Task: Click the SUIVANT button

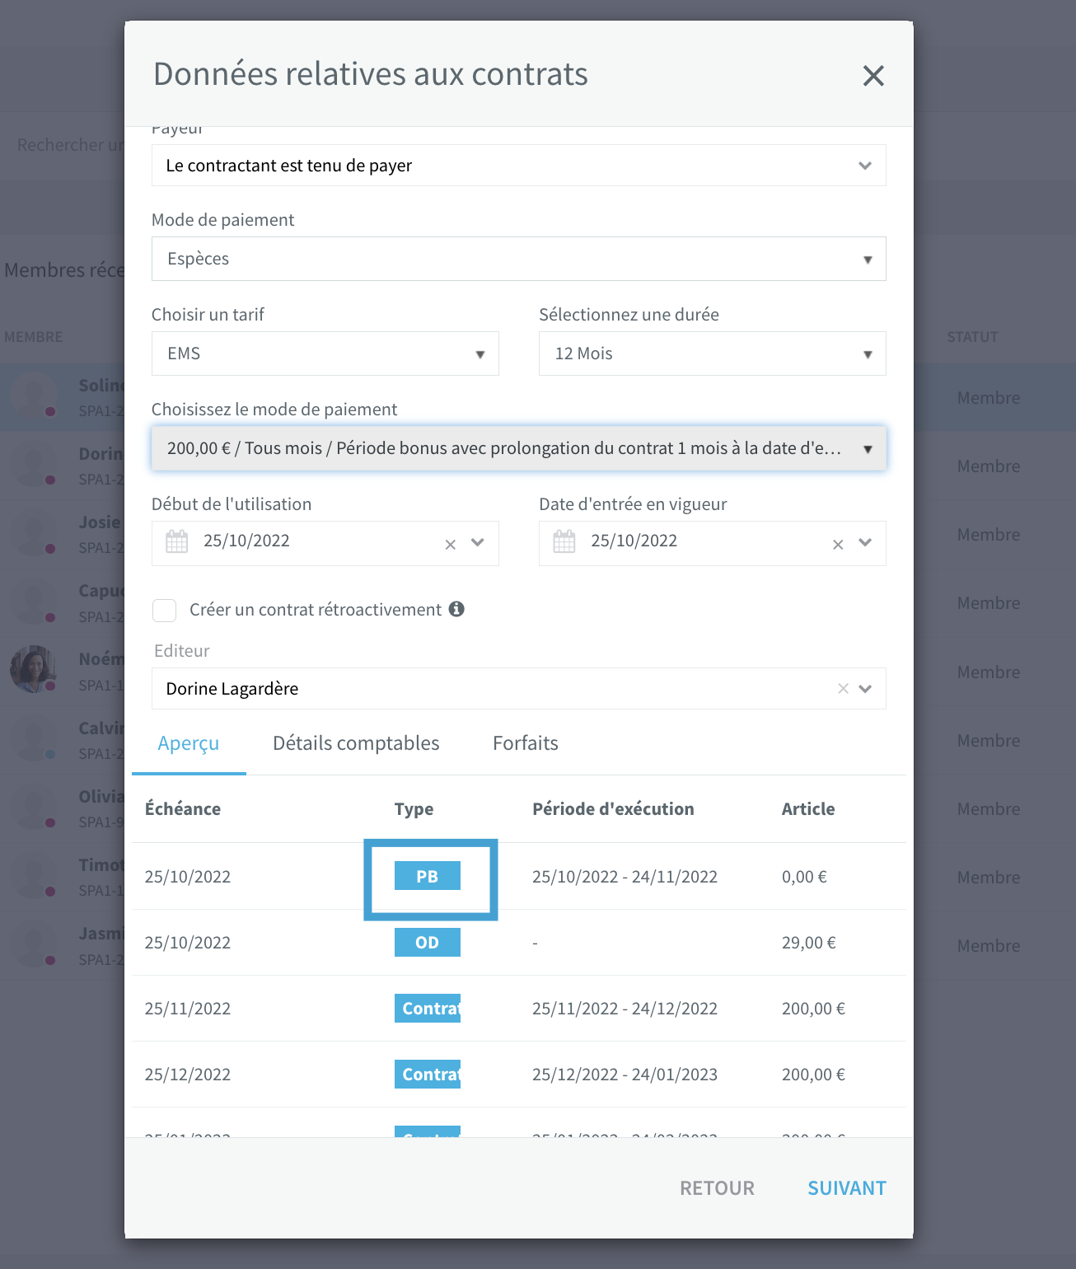Action: tap(846, 1188)
